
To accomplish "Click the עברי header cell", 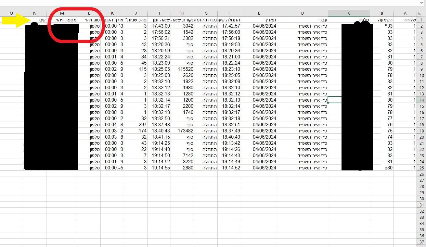I will click(303, 19).
